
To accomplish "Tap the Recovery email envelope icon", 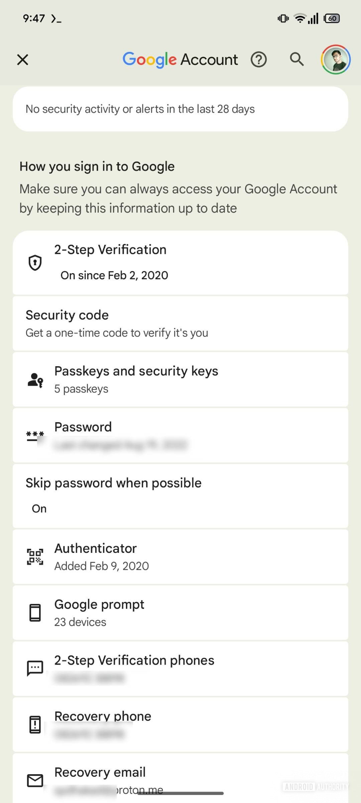I will click(35, 781).
